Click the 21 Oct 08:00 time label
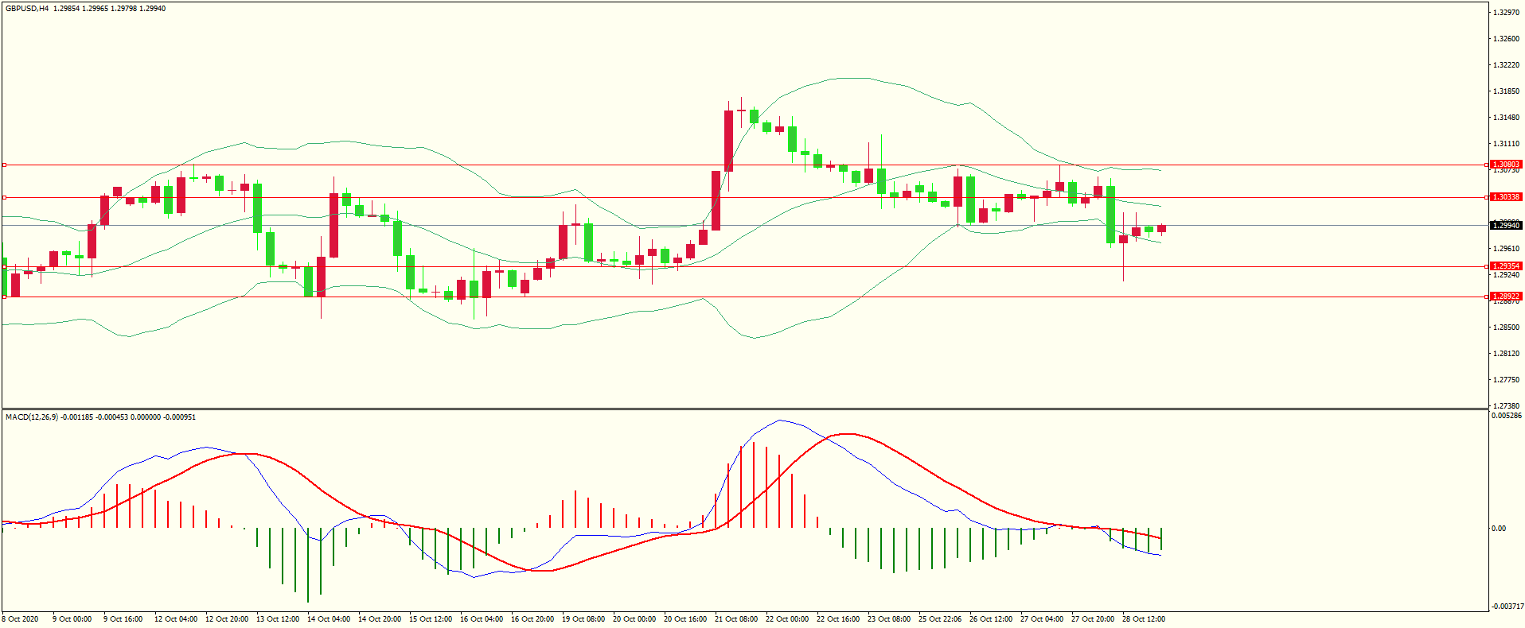 [736, 619]
